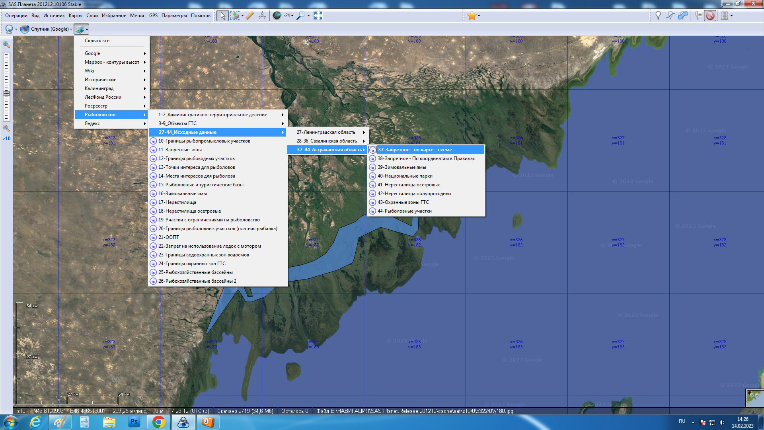Click the add placemark pin icon
Screen dimensions: 764x430
(x=658, y=16)
